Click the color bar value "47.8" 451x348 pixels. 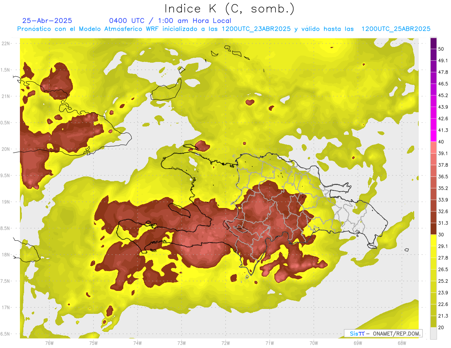click(443, 72)
